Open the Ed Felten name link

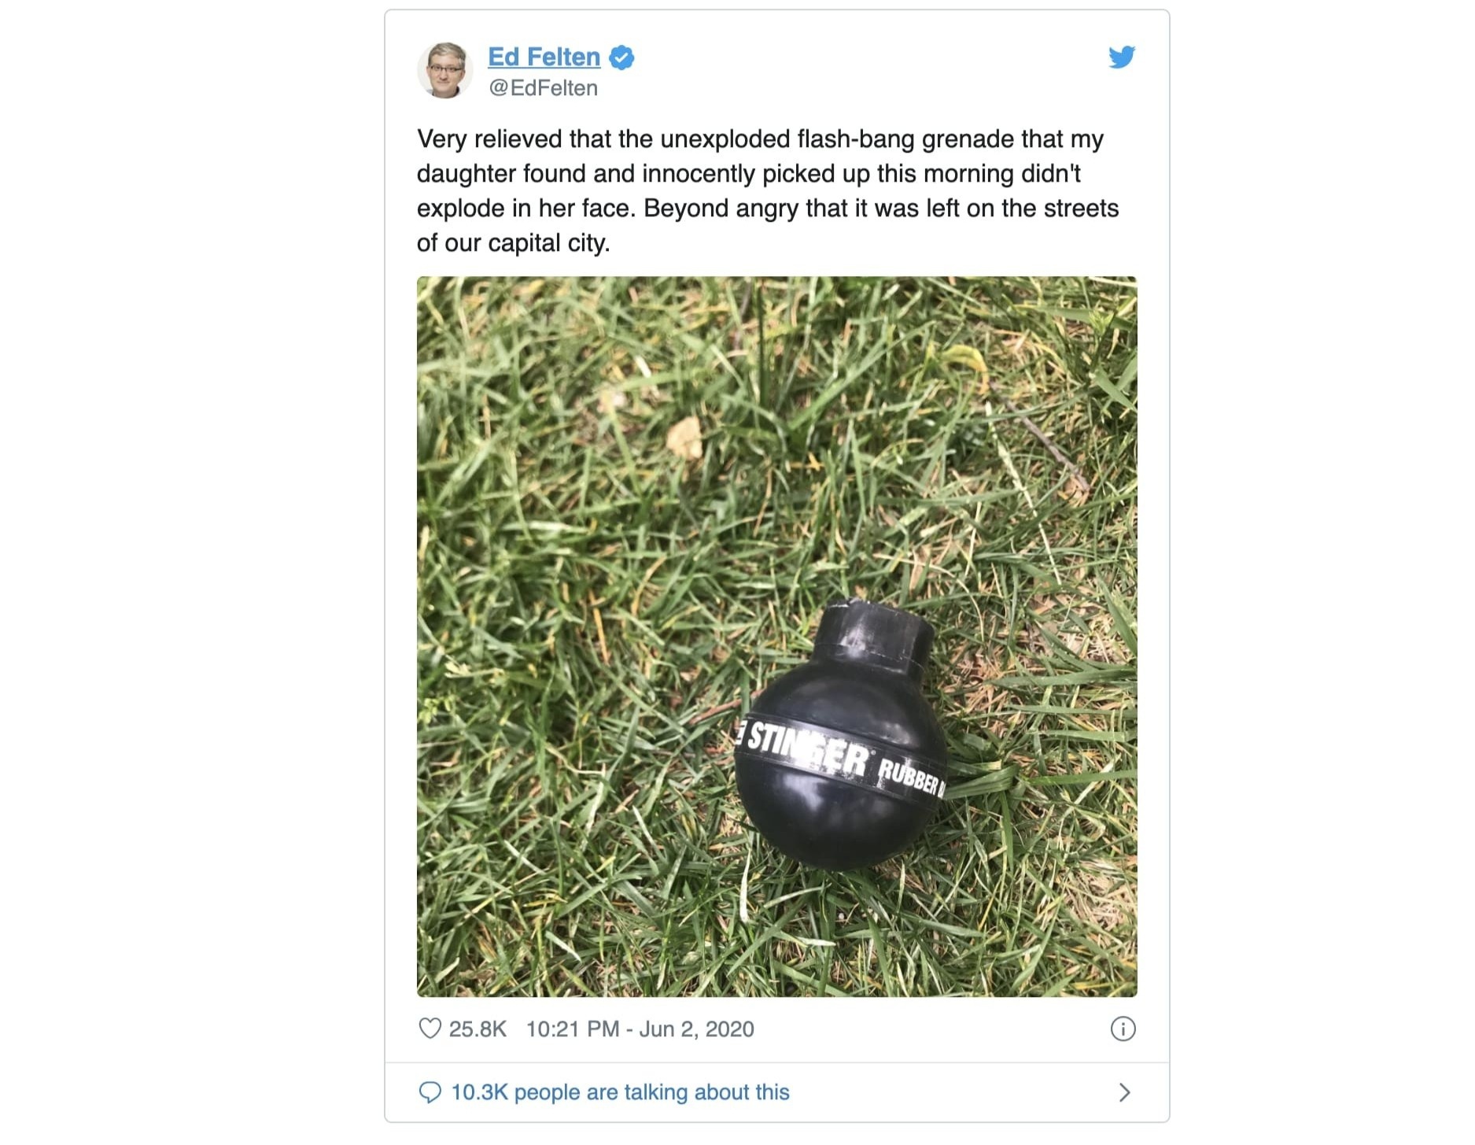point(544,57)
